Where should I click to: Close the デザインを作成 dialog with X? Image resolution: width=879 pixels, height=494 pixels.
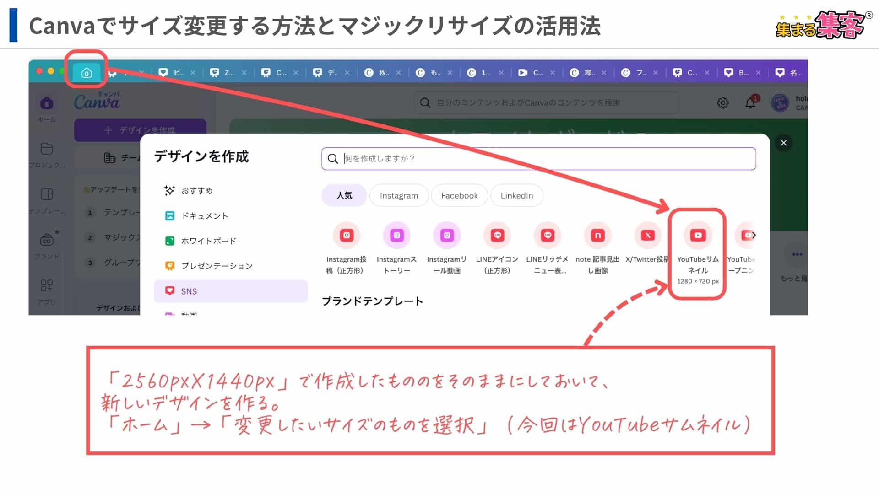click(x=784, y=143)
